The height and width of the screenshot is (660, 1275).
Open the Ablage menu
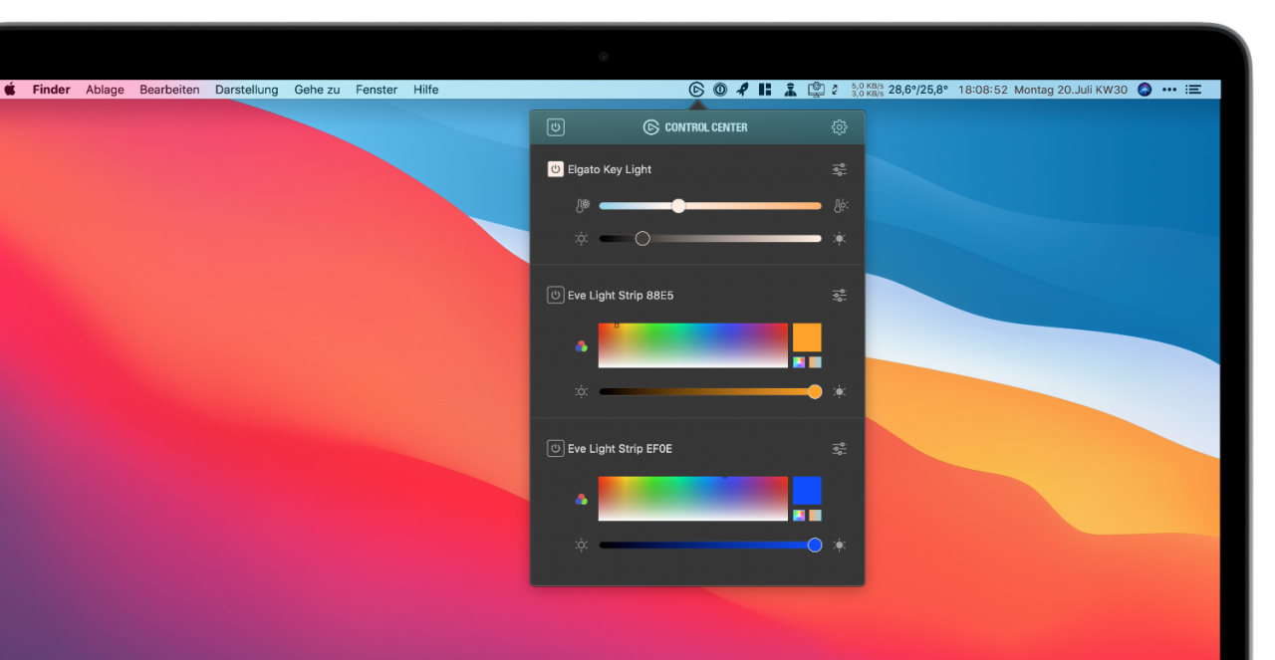[x=105, y=90]
